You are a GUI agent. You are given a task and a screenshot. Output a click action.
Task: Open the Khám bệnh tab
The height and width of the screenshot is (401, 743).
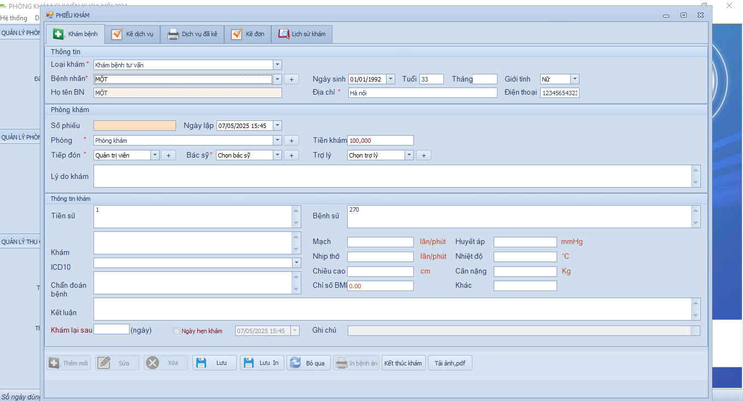click(75, 34)
